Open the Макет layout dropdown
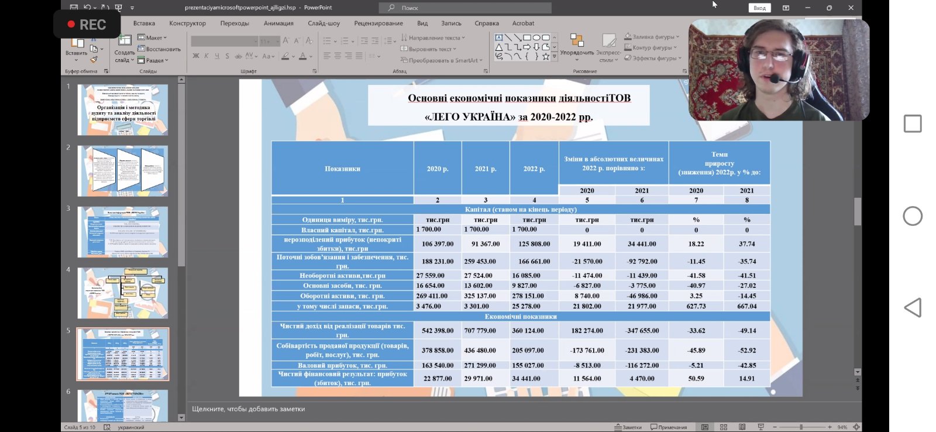This screenshot has width=936, height=432. pos(152,37)
